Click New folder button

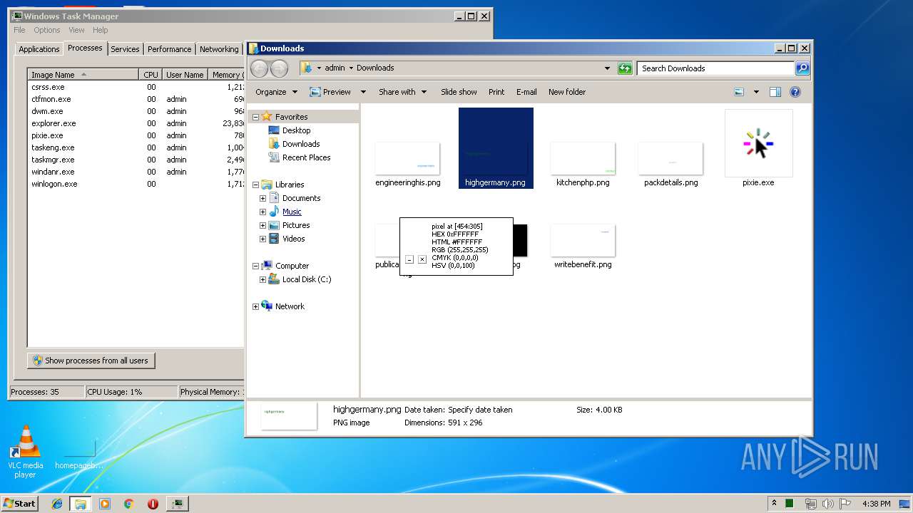pyautogui.click(x=567, y=92)
